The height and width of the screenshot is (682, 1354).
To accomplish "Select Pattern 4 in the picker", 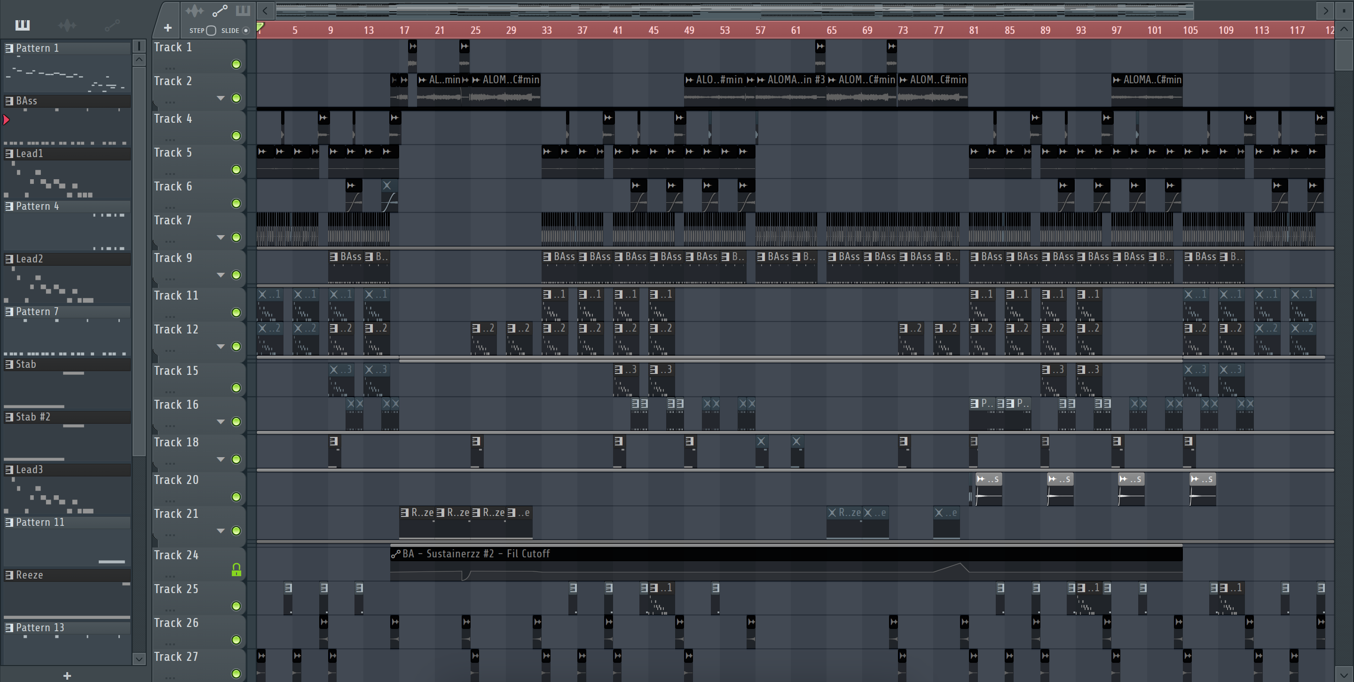I will pos(67,206).
